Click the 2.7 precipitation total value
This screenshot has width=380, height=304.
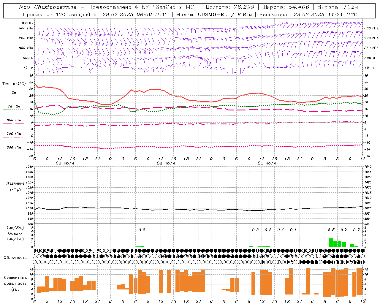point(344,230)
